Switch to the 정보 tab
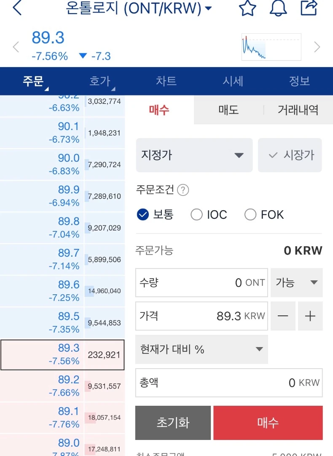The image size is (333, 456). click(x=300, y=81)
